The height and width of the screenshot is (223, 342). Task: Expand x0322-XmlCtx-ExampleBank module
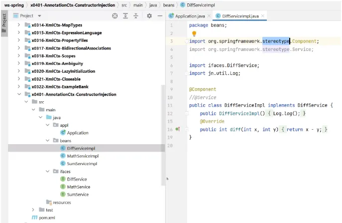(x=19, y=87)
